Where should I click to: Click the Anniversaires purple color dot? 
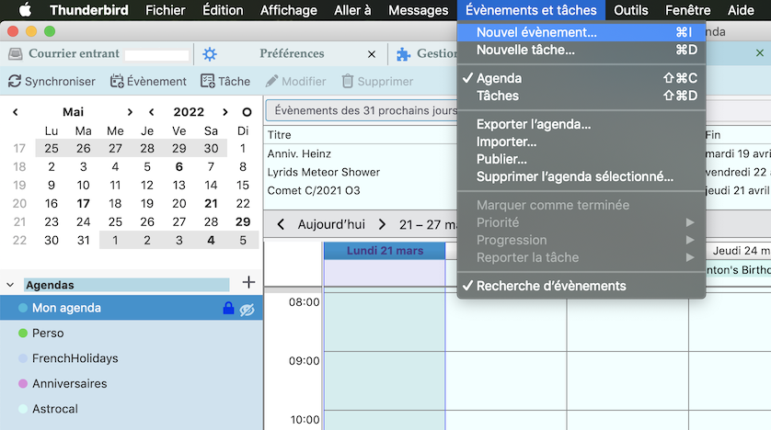pos(23,383)
